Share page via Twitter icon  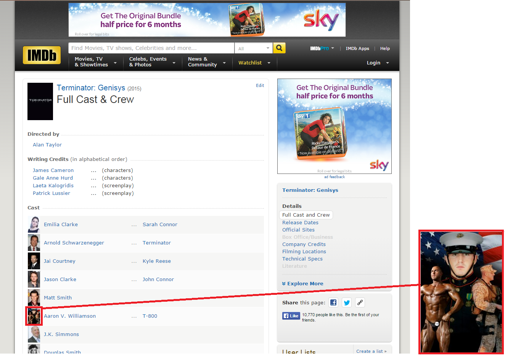[347, 302]
